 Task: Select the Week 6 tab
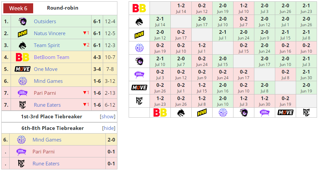click(18, 8)
